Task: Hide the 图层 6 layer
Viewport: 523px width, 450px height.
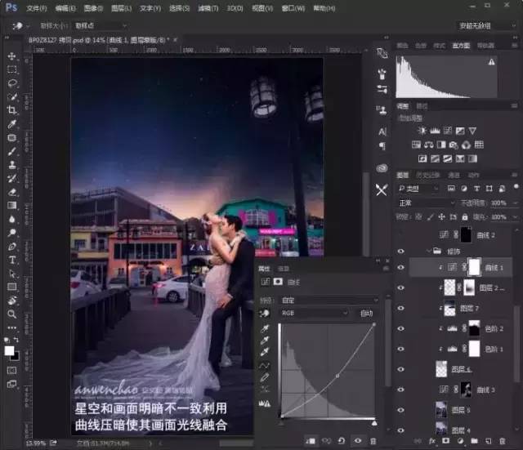Action: point(401,369)
